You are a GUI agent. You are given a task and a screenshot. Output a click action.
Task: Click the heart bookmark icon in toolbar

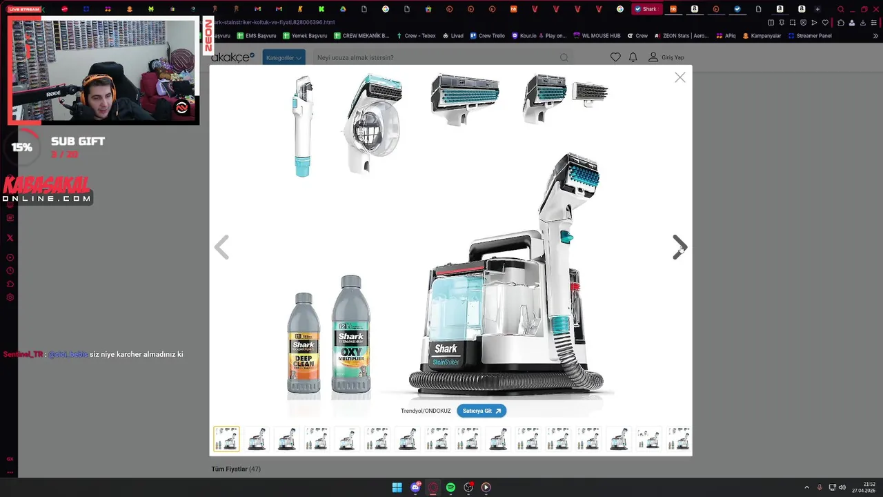click(x=825, y=23)
